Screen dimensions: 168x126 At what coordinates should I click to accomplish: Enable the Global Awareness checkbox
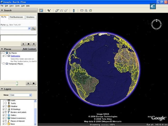6,118
